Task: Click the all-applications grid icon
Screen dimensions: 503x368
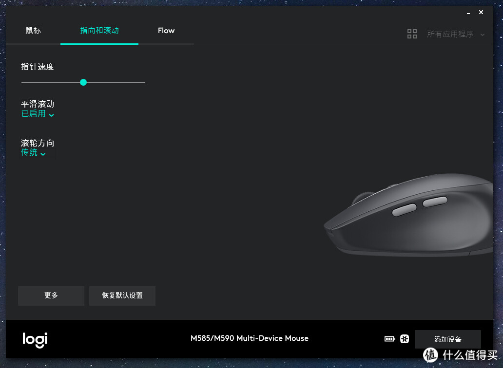Action: pos(412,34)
